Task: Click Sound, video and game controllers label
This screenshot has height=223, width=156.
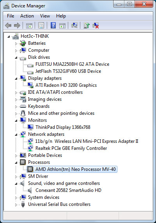Action: click(64, 183)
